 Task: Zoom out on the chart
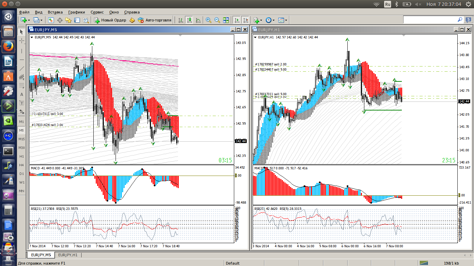click(217, 20)
